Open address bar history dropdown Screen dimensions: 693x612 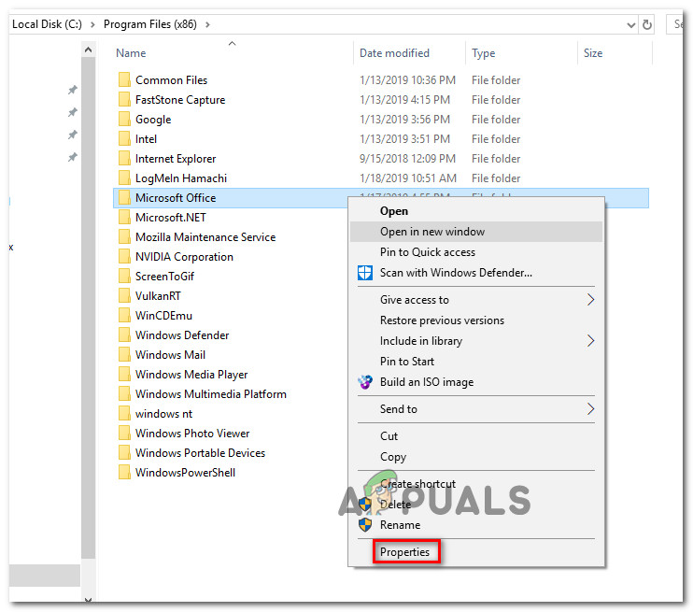pos(631,25)
